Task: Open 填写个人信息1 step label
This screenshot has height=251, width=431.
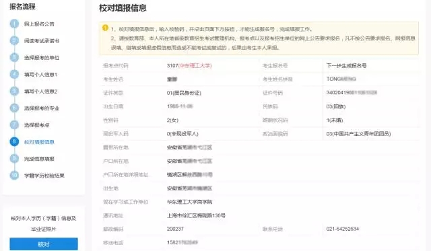Action: 40,75
